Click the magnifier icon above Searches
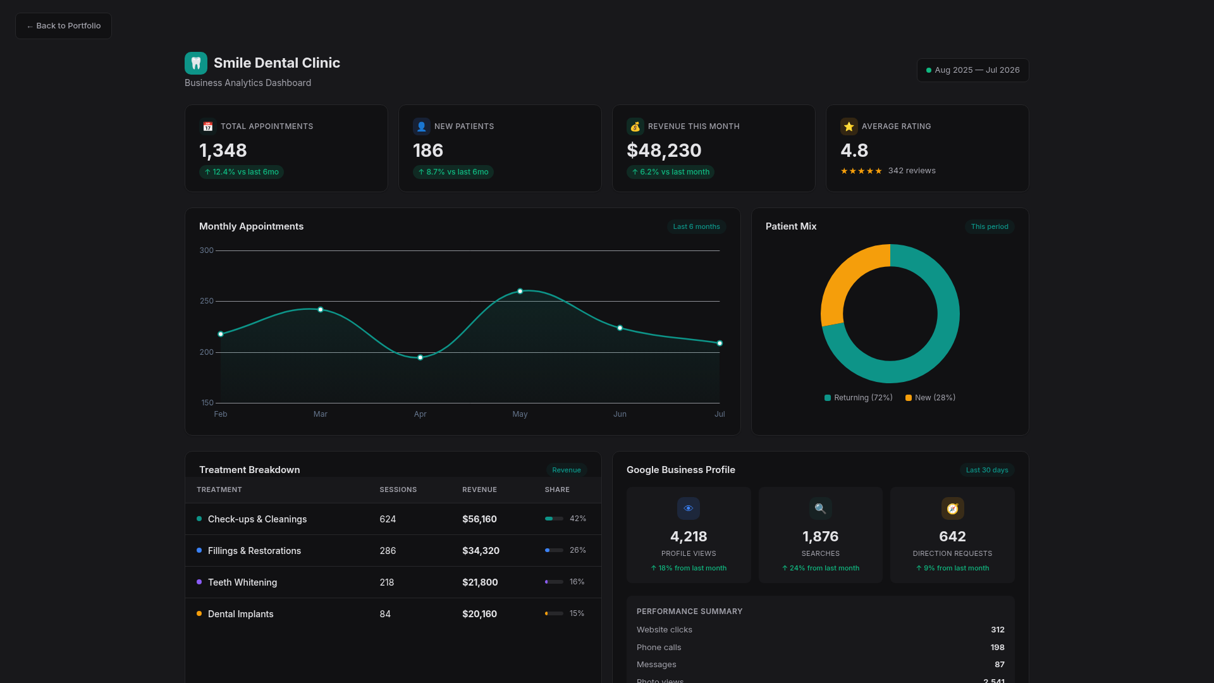Image resolution: width=1214 pixels, height=683 pixels. (821, 508)
